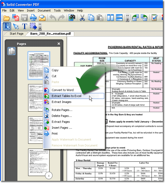The height and width of the screenshot is (183, 165).
Task: Click Rotate Pages... in context menu
Action: pos(62,110)
